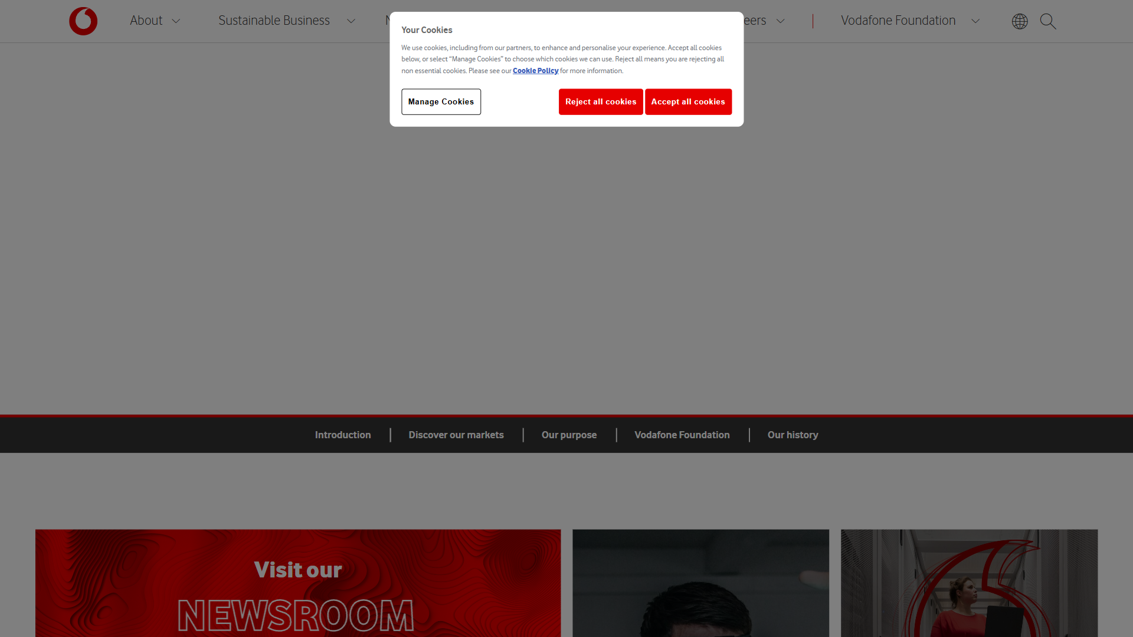Image resolution: width=1133 pixels, height=637 pixels.
Task: Click the Your Cookies heading text
Action: [x=427, y=30]
